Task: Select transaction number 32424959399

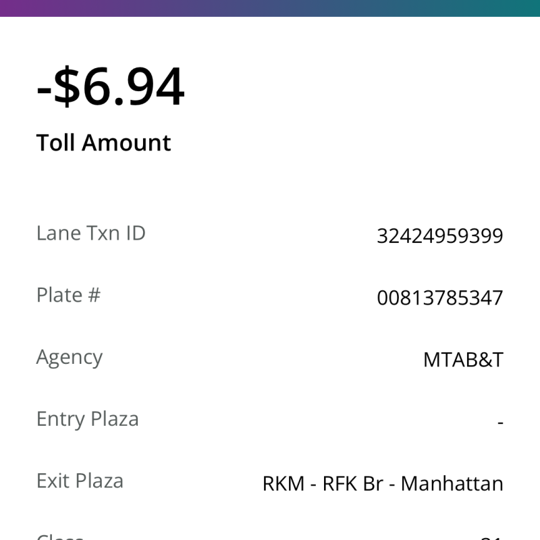Action: (439, 236)
